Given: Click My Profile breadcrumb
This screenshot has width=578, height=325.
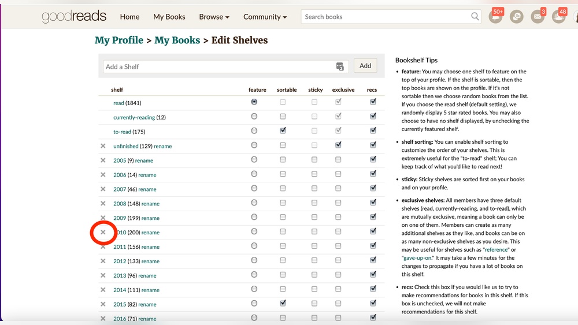Looking at the screenshot, I should pos(119,40).
